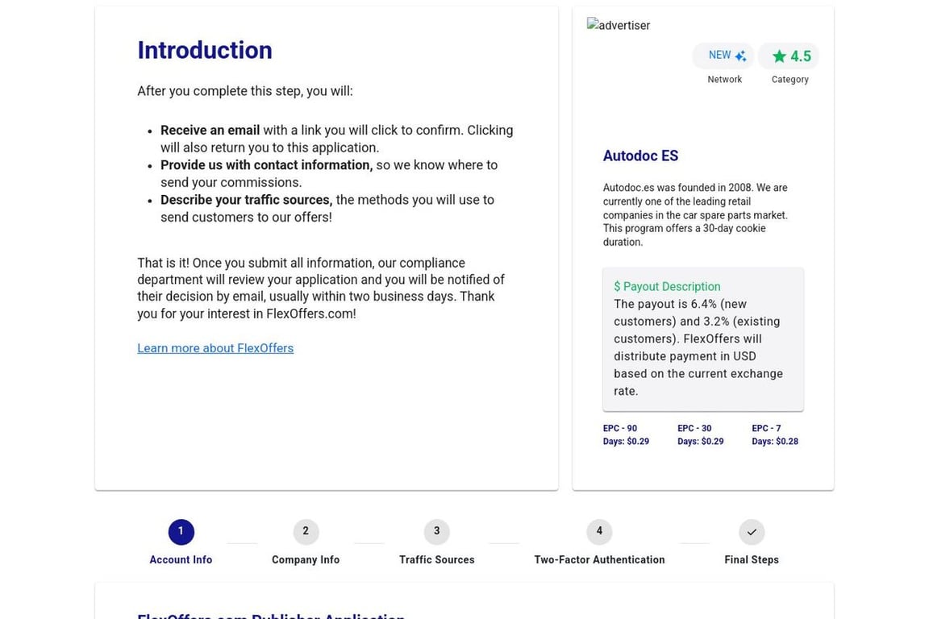
Task: Click the 4.5 rating badge
Action: [x=789, y=56]
